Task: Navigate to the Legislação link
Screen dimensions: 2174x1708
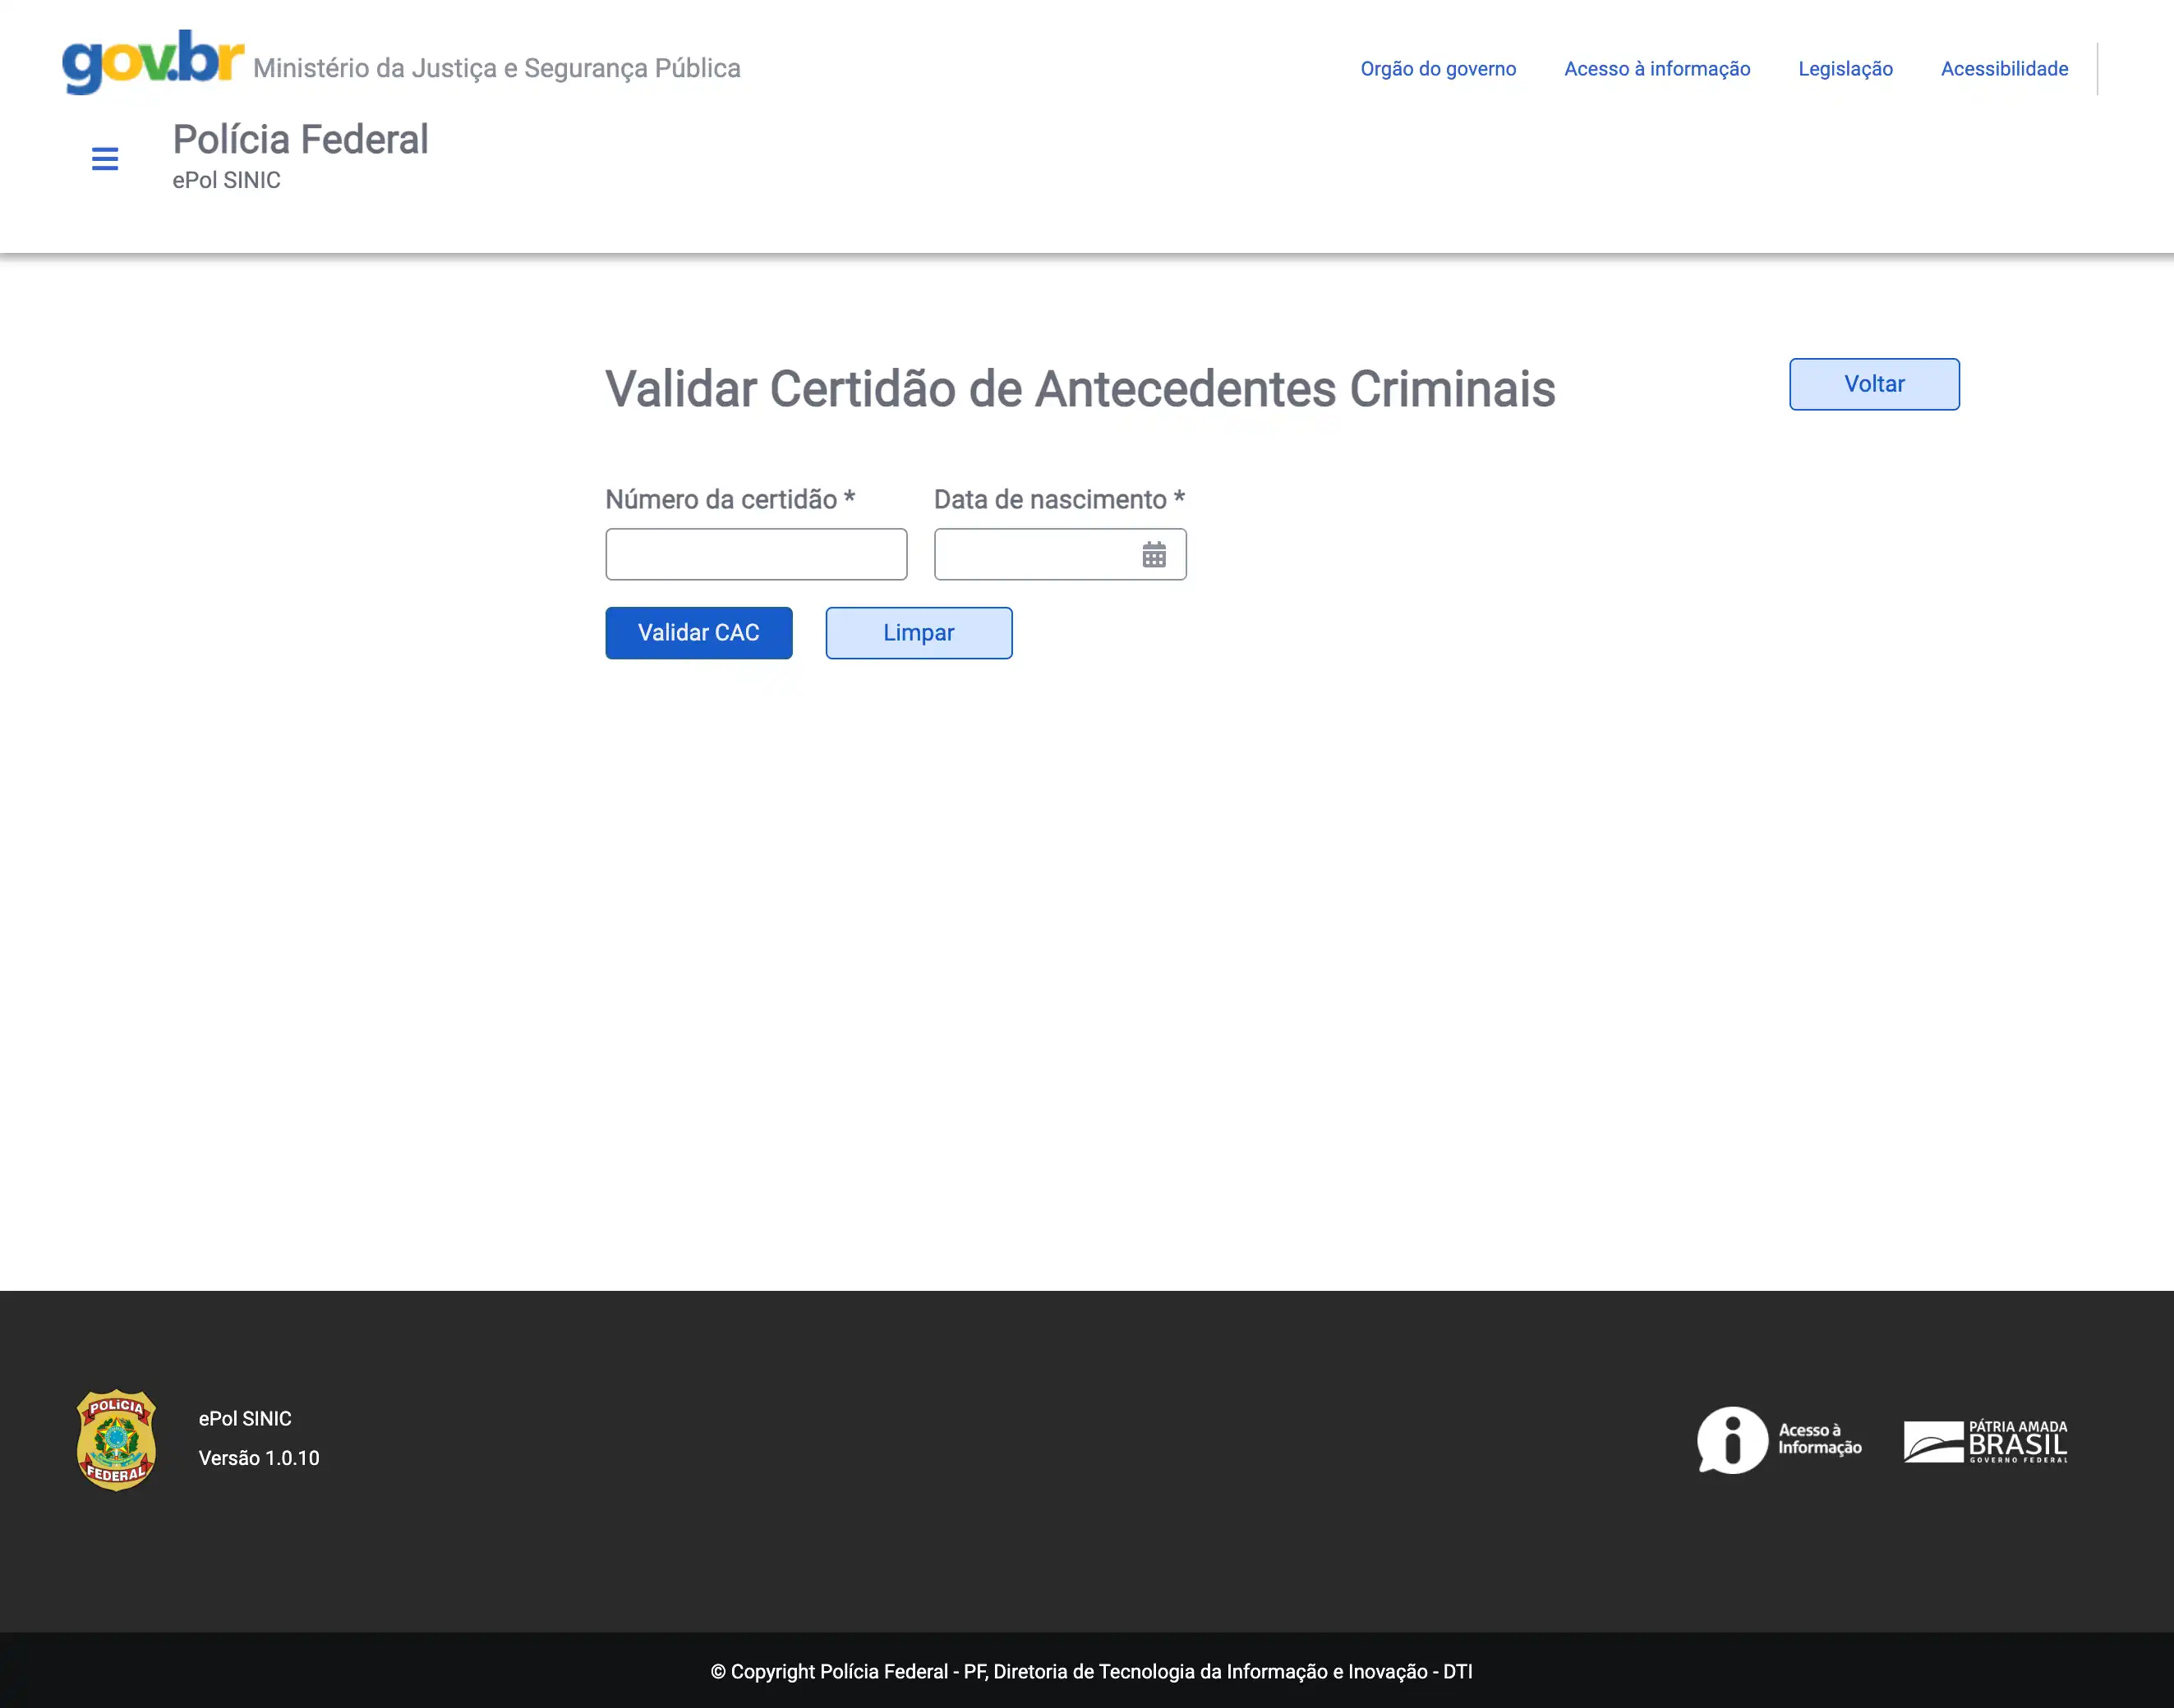Action: 1845,69
